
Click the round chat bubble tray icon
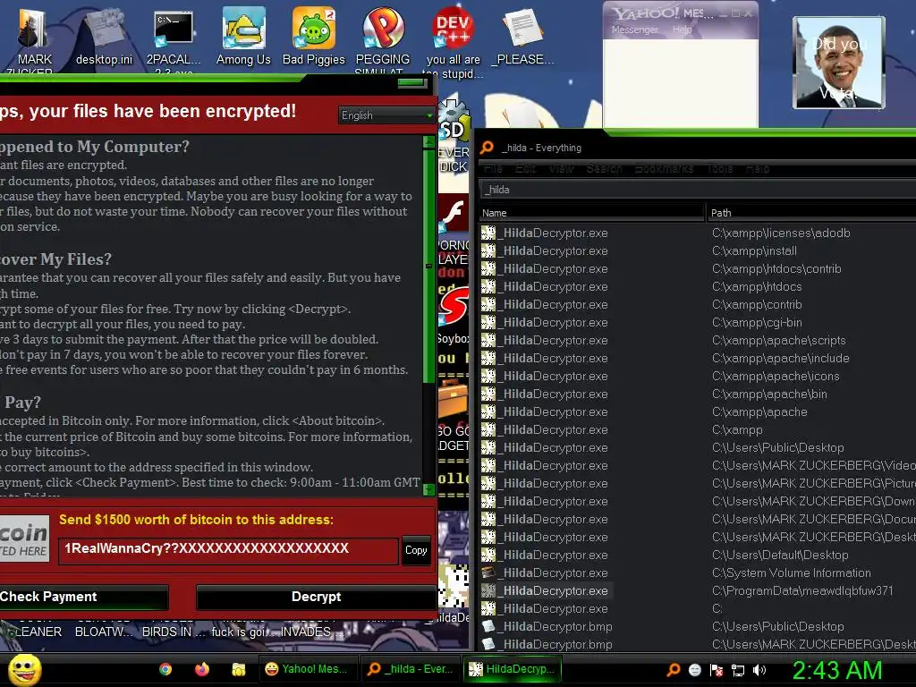694,670
